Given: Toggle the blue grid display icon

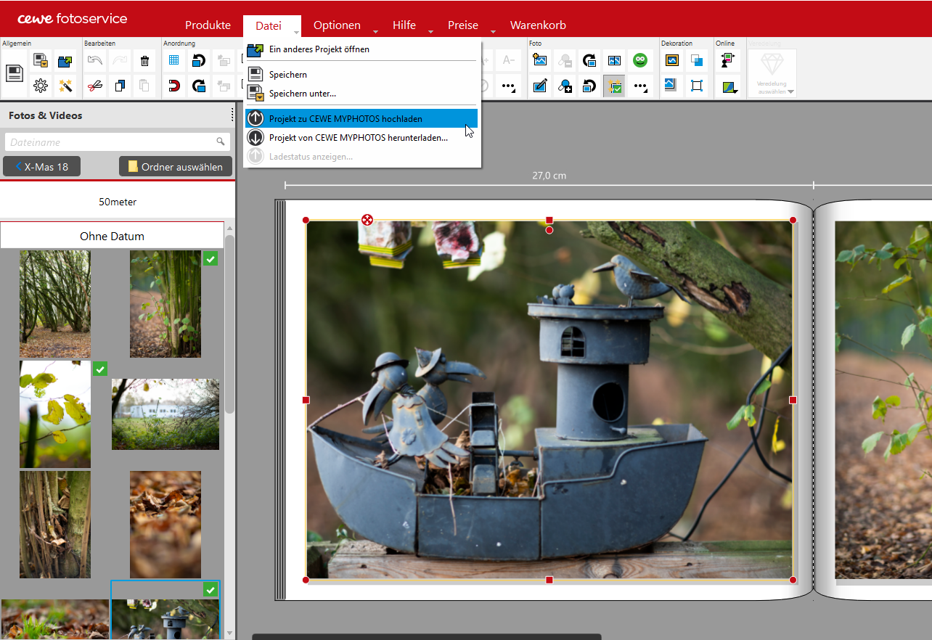Looking at the screenshot, I should coord(173,61).
